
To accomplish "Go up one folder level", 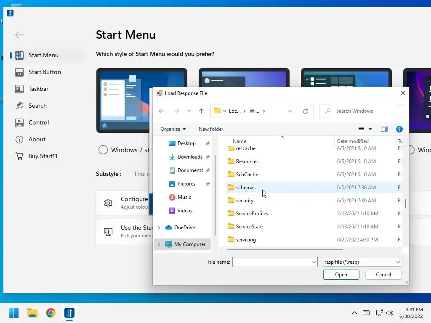I will [201, 111].
